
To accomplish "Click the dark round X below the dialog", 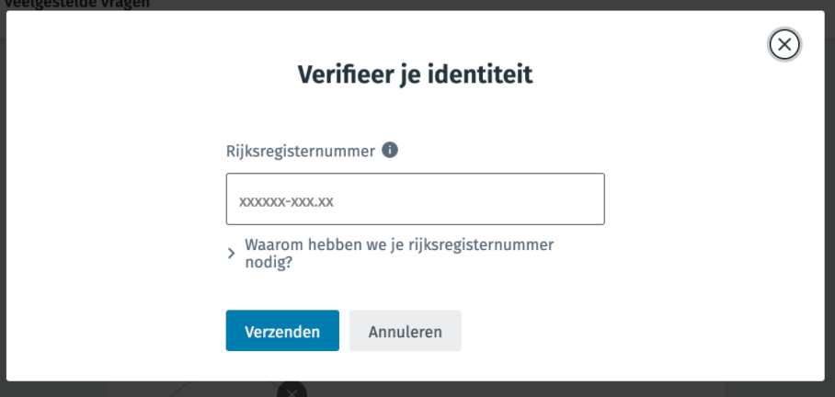I will pyautogui.click(x=292, y=391).
